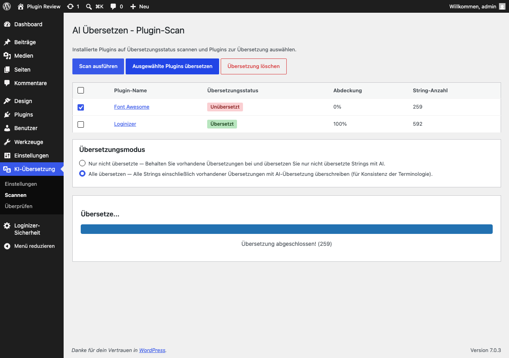
Task: Click the blue translation progress bar
Action: [287, 229]
